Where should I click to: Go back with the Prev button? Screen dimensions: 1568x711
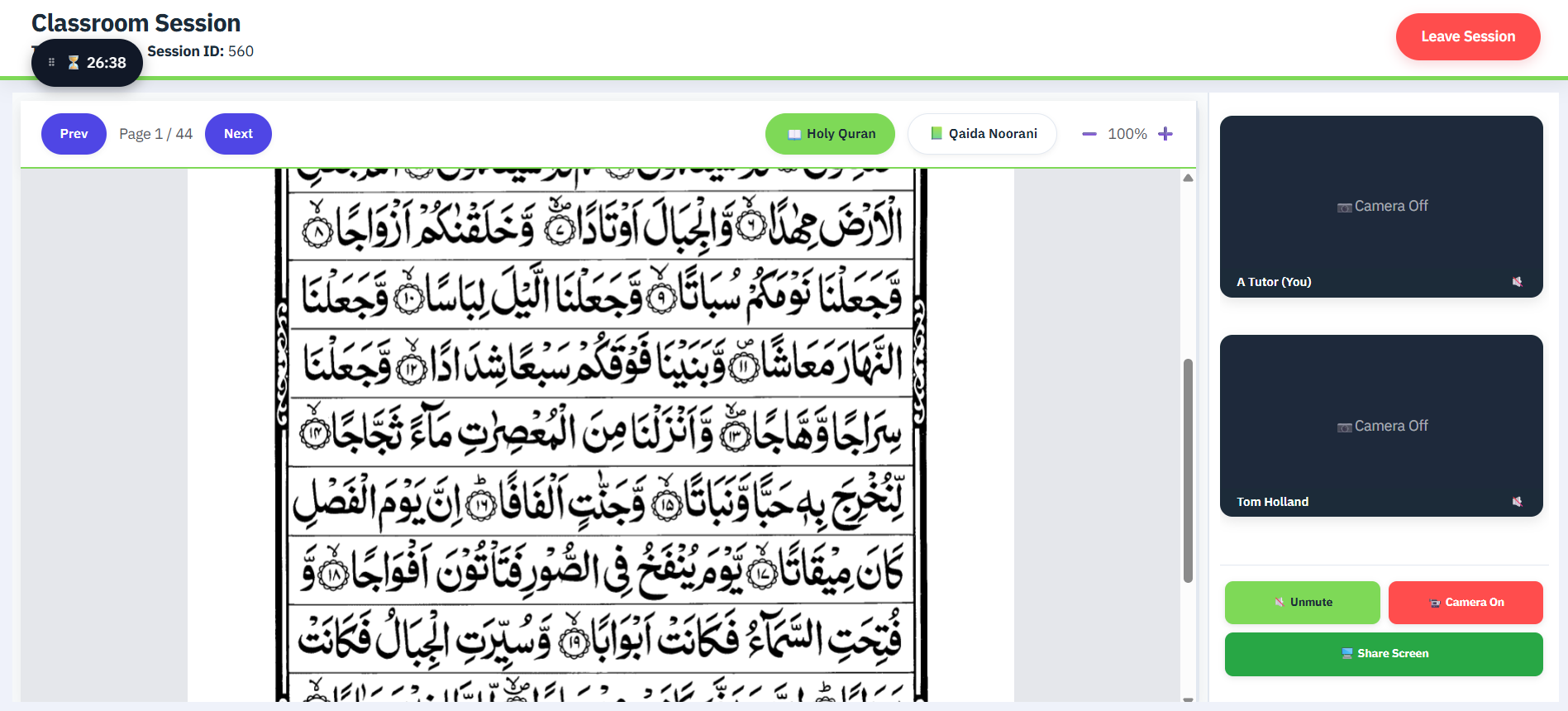[x=74, y=134]
